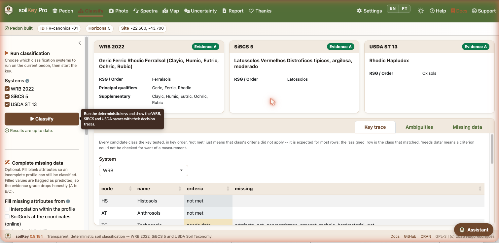The image size is (499, 243).
Task: Sort the table by missing column
Action: pyautogui.click(x=358, y=189)
